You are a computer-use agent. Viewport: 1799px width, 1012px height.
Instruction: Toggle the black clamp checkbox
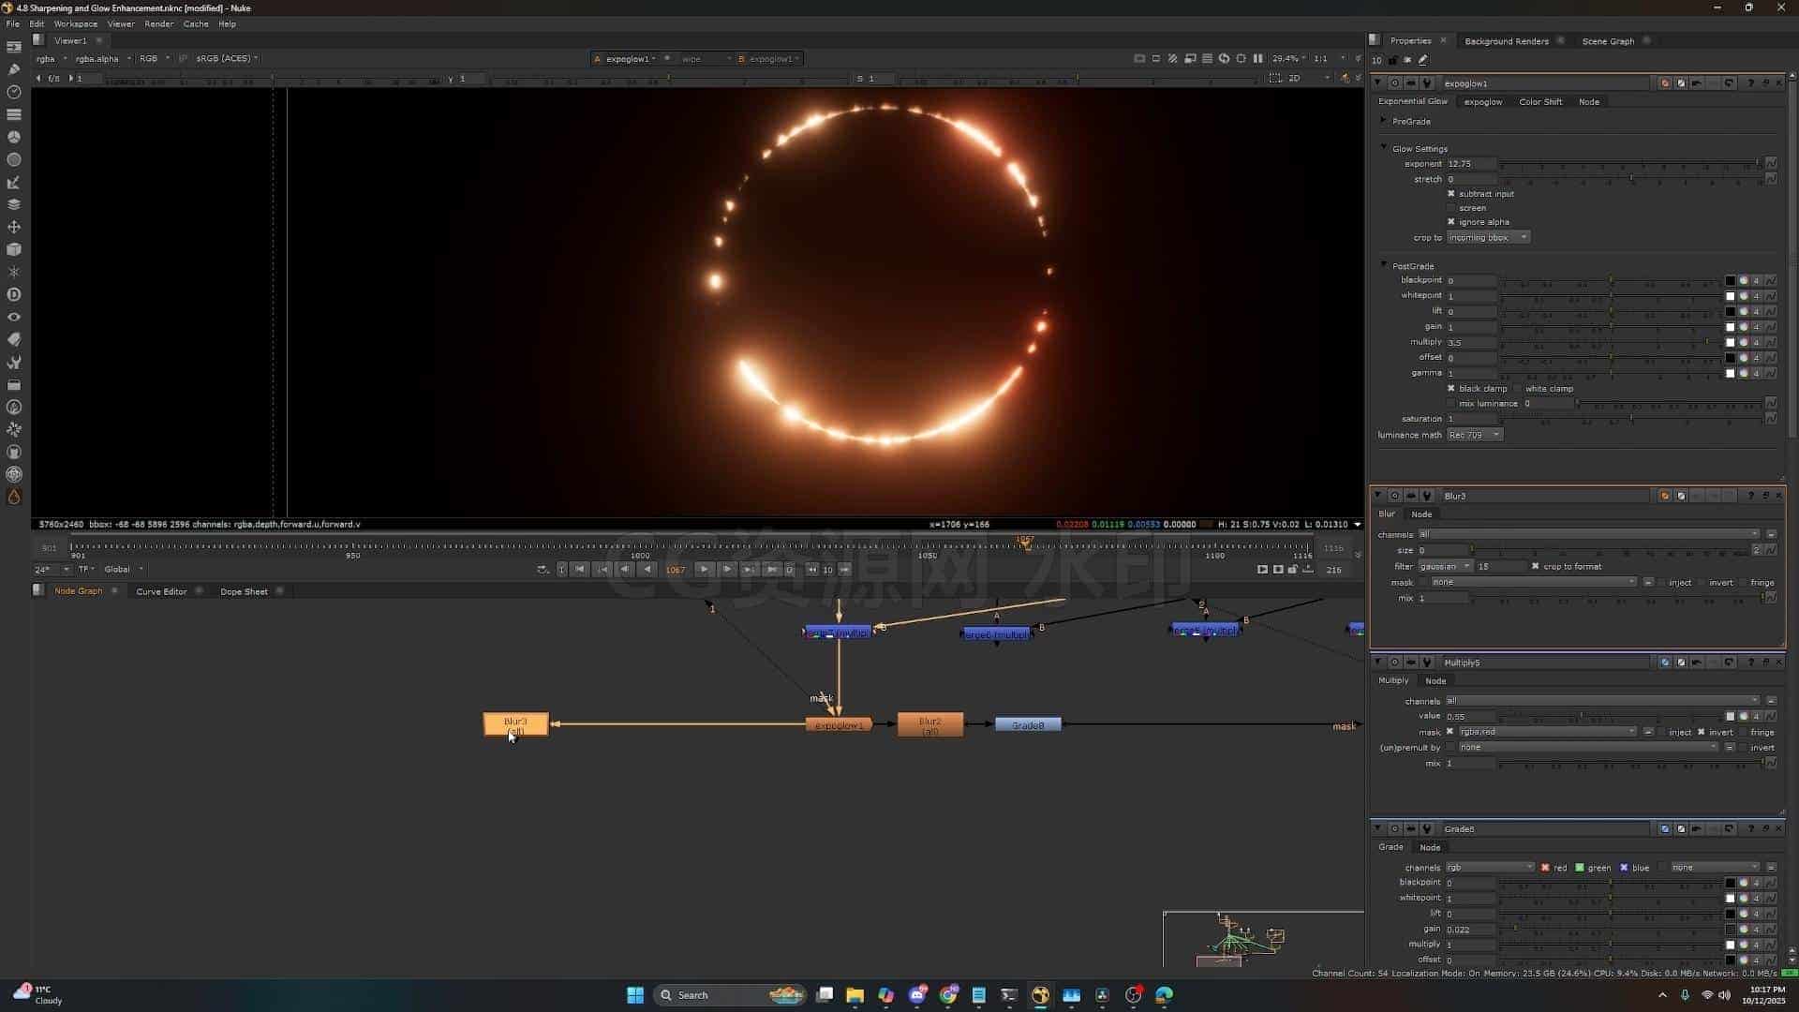1451,388
